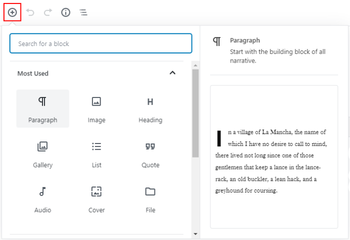Insert a Heading block
Image resolution: width=350 pixels, height=240 pixels.
point(150,108)
